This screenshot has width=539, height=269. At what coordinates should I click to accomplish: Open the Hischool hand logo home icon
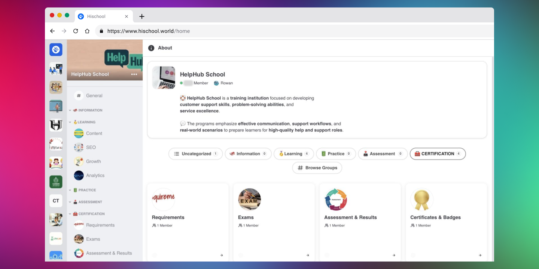tap(56, 50)
